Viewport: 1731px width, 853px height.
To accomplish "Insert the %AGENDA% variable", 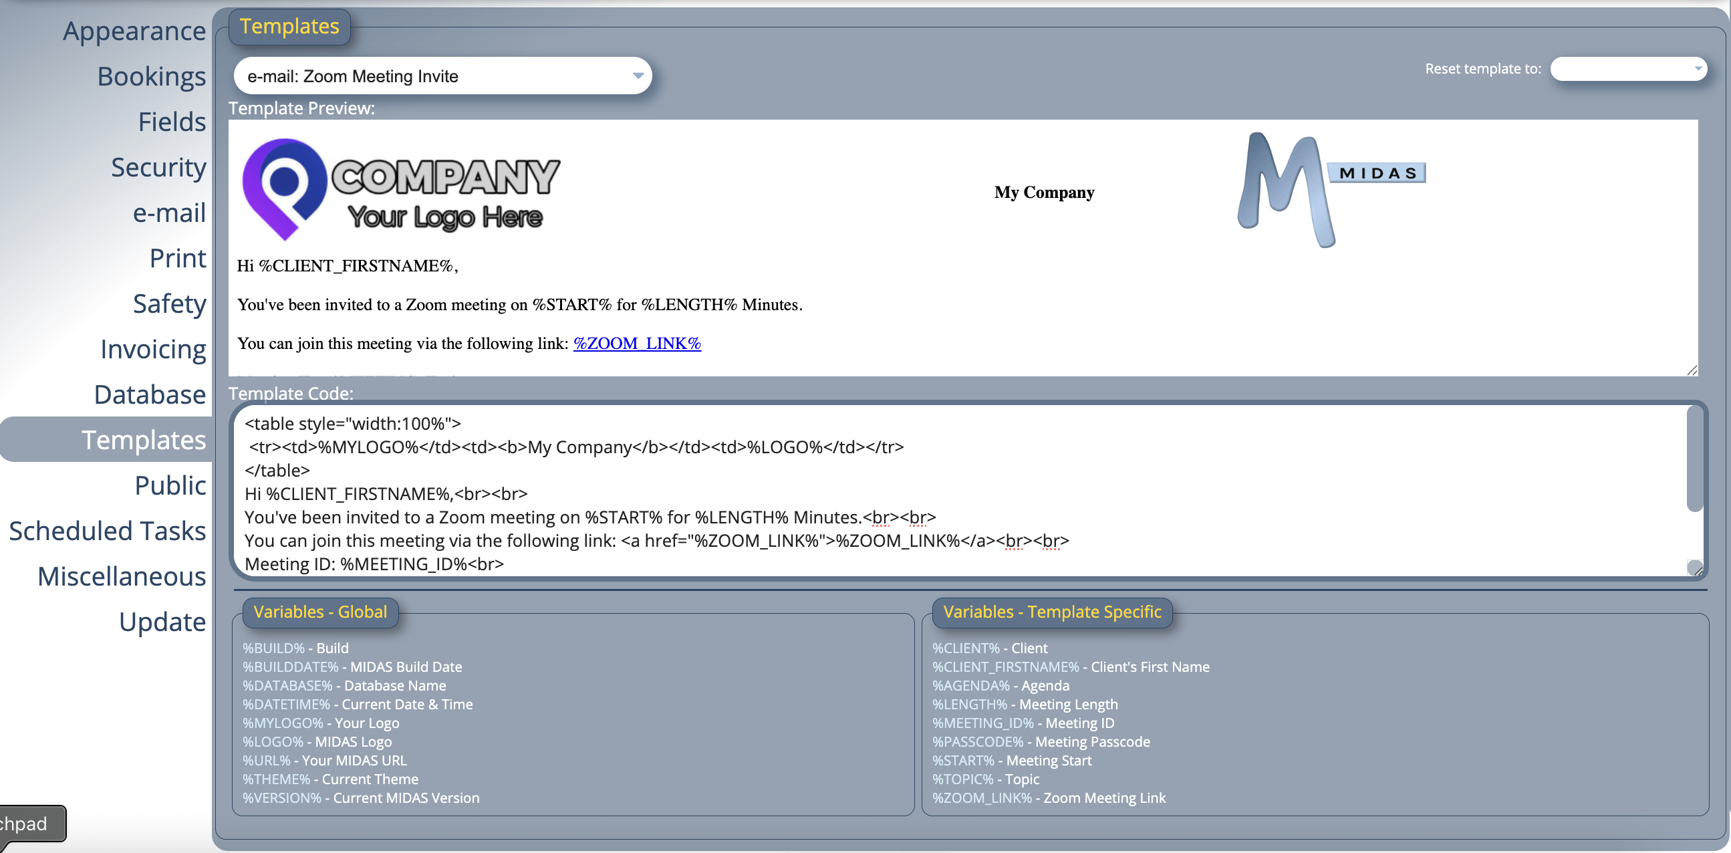I will 970,686.
